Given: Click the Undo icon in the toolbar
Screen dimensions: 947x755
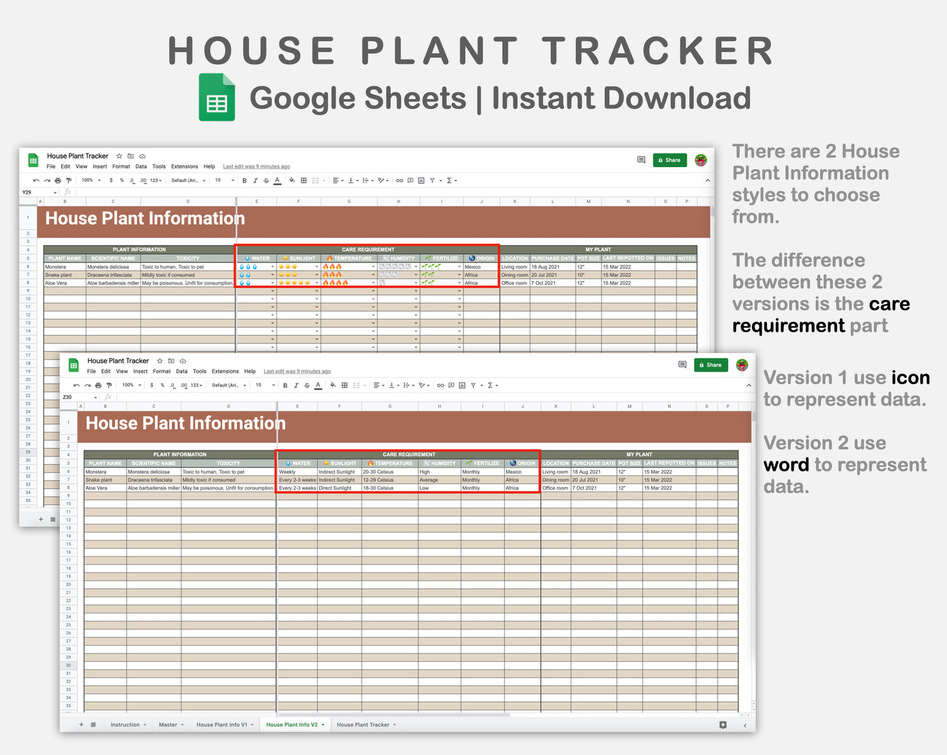Looking at the screenshot, I should (77, 385).
